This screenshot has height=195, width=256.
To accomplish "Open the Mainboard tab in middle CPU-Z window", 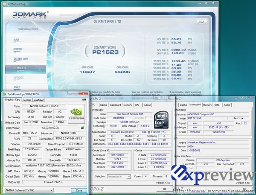I will click(115, 105).
